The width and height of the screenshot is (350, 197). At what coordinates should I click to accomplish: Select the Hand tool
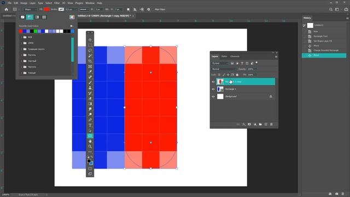pyautogui.click(x=90, y=141)
